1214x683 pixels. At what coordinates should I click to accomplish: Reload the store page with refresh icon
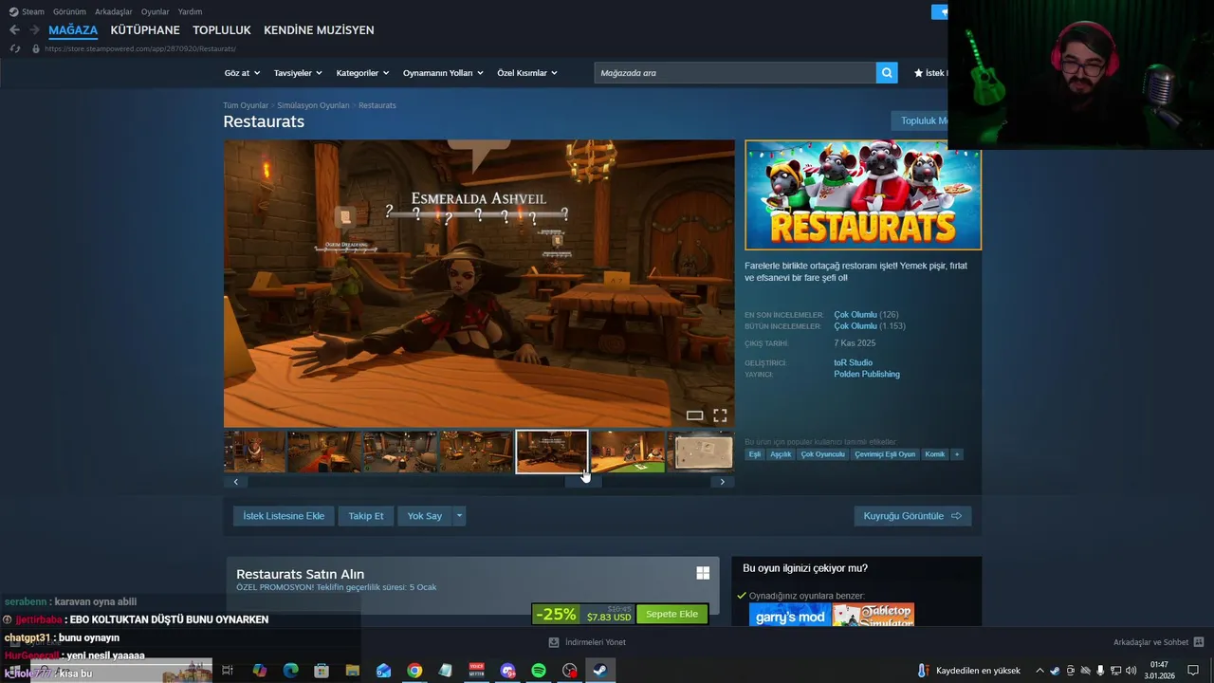pos(14,48)
